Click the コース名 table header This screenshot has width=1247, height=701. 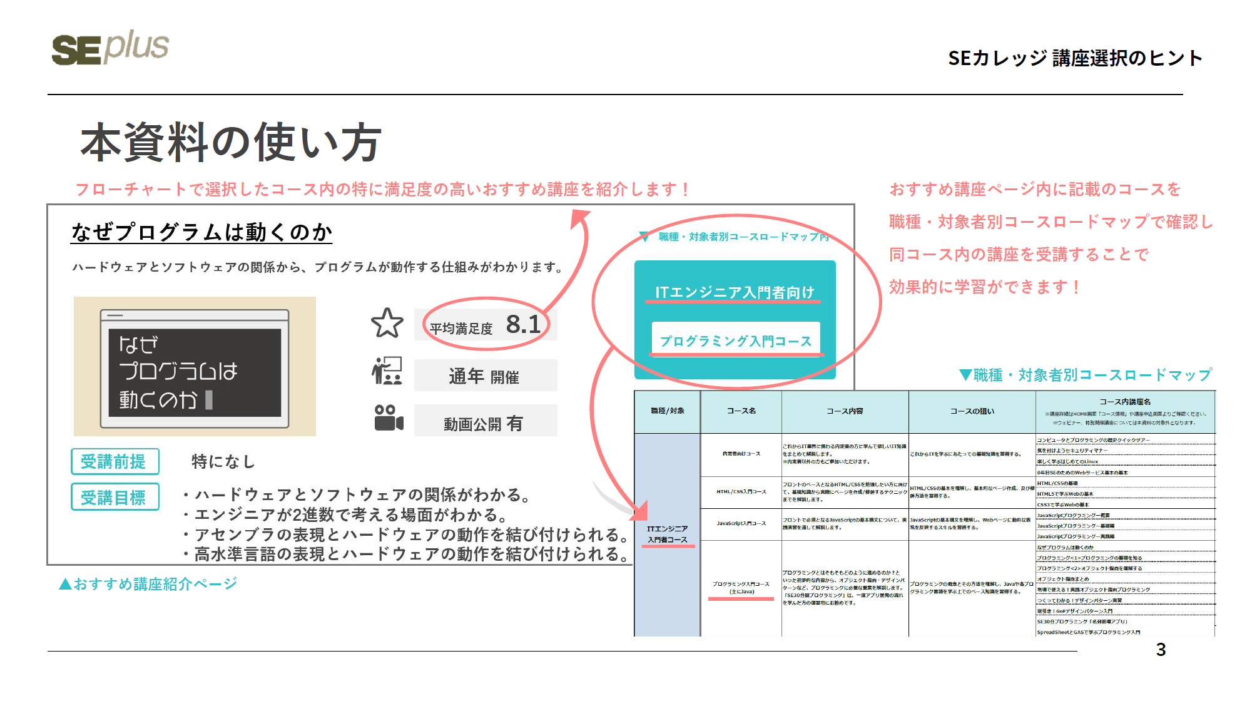pos(741,411)
